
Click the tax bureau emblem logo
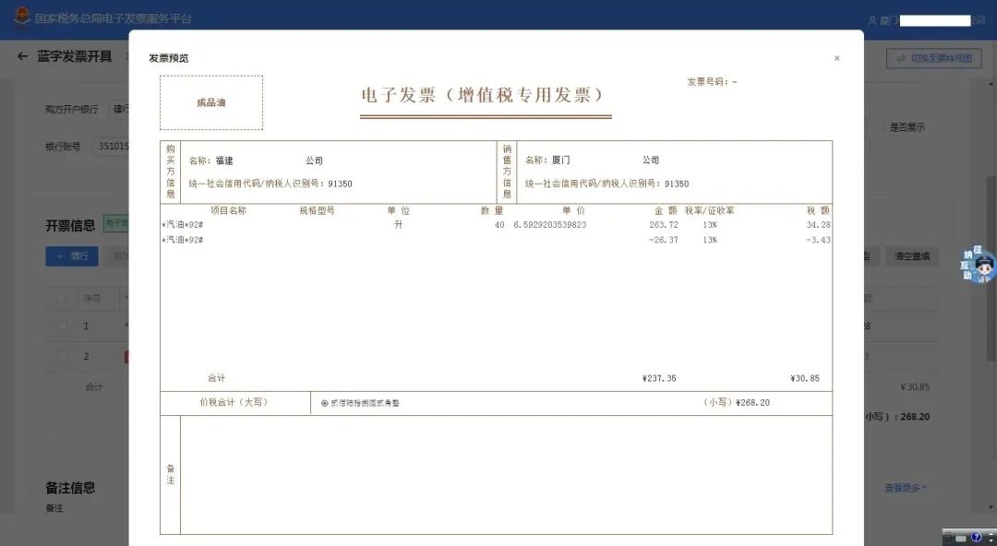point(22,17)
